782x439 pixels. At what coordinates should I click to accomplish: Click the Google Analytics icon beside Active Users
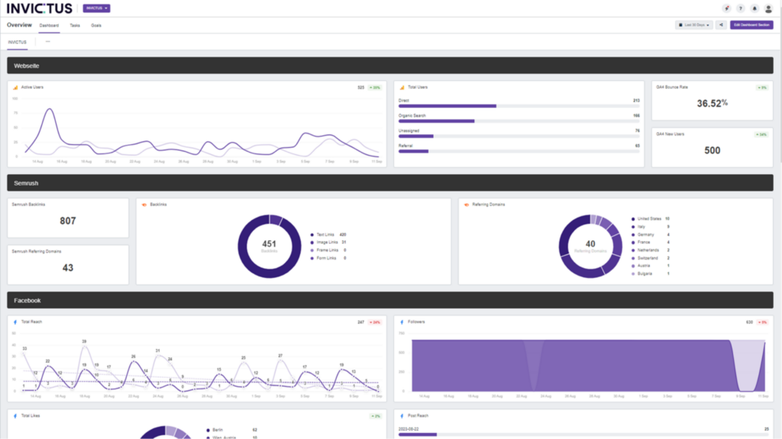(x=15, y=88)
